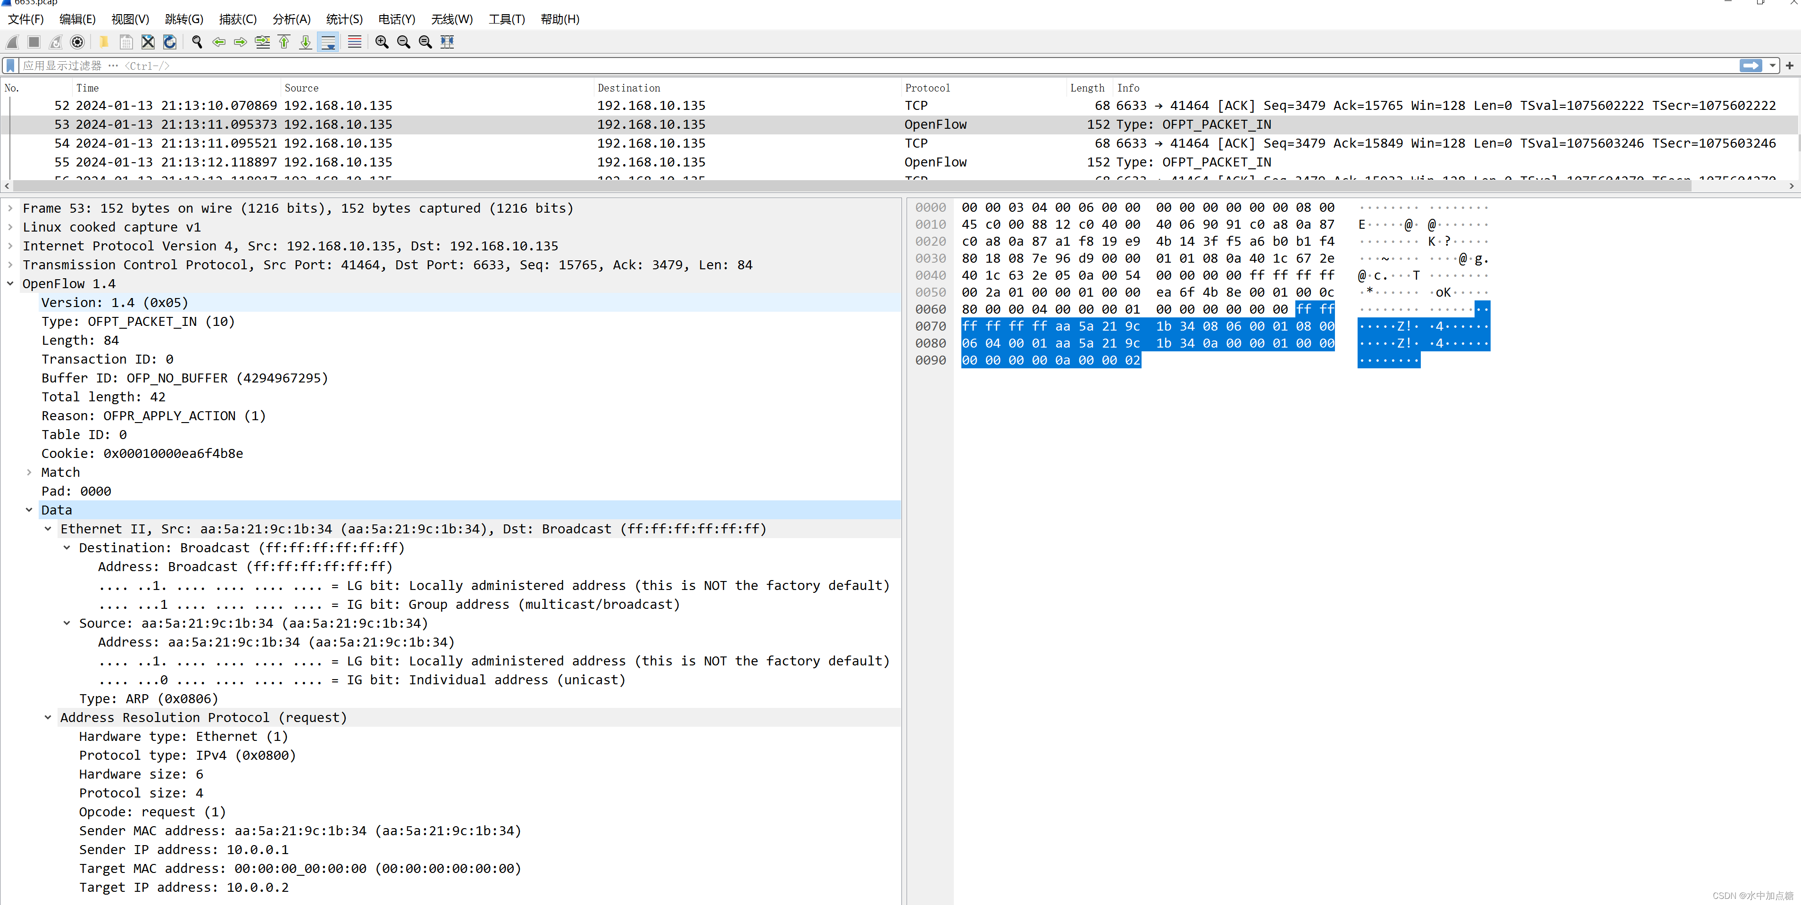Screen dimensions: 1801x905
Task: Open the display filter history dropdown
Action: tap(1772, 66)
